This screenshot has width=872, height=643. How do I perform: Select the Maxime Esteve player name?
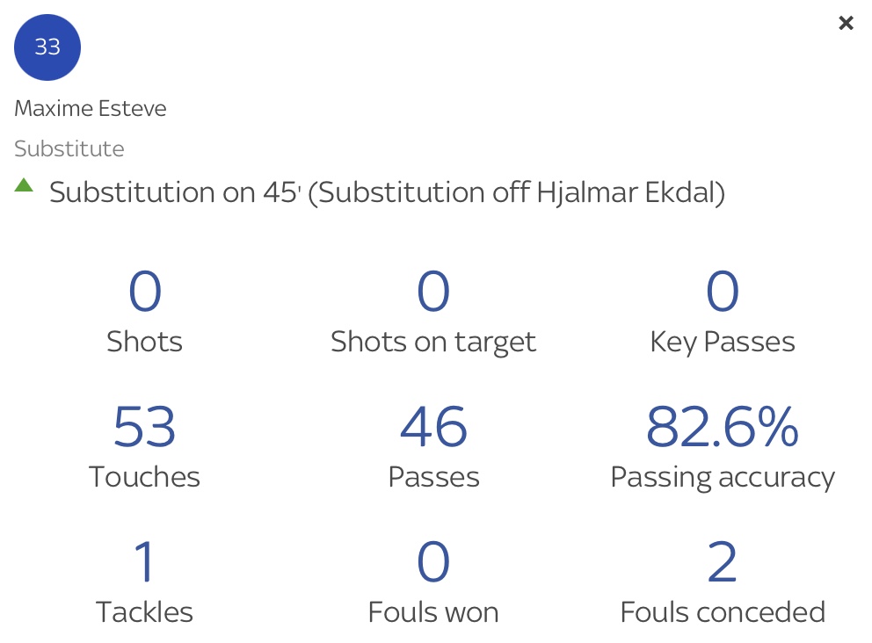pos(91,108)
